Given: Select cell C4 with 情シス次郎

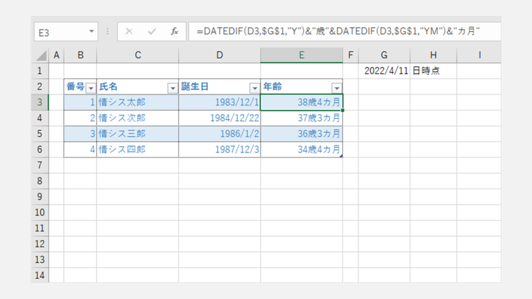Looking at the screenshot, I should [137, 118].
